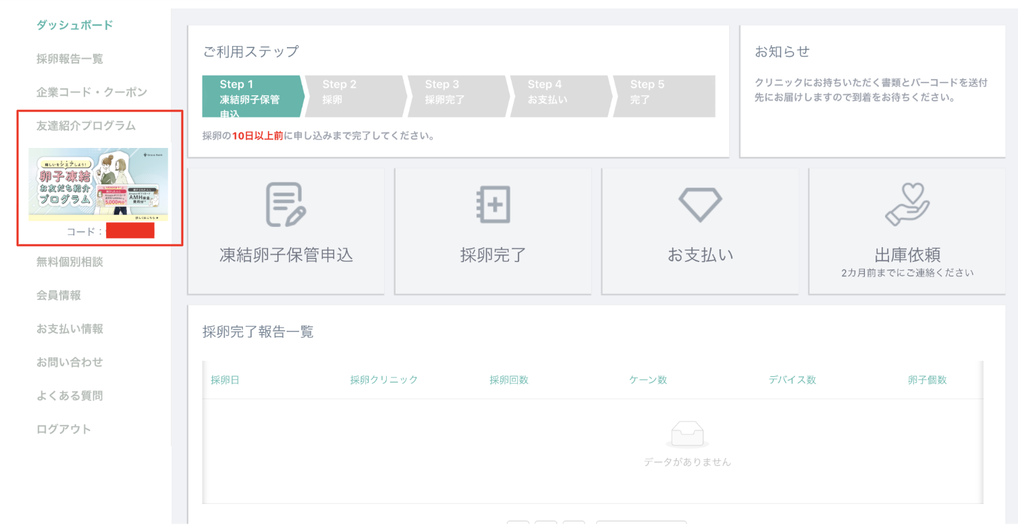Open お支払い情報 in the sidebar
The width and height of the screenshot is (1018, 531).
click(70, 329)
